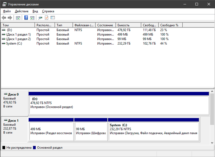Select the 499 МБ recovery partition block
Viewport: 215px width, 157px height.
pyautogui.click(x=51, y=130)
